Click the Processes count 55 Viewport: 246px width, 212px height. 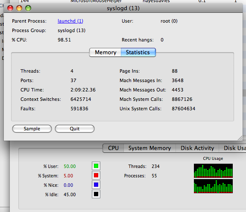154,176
